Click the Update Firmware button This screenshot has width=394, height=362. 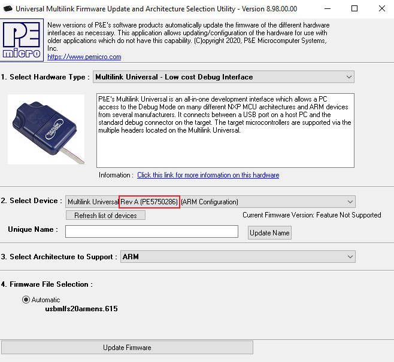[x=127, y=348]
